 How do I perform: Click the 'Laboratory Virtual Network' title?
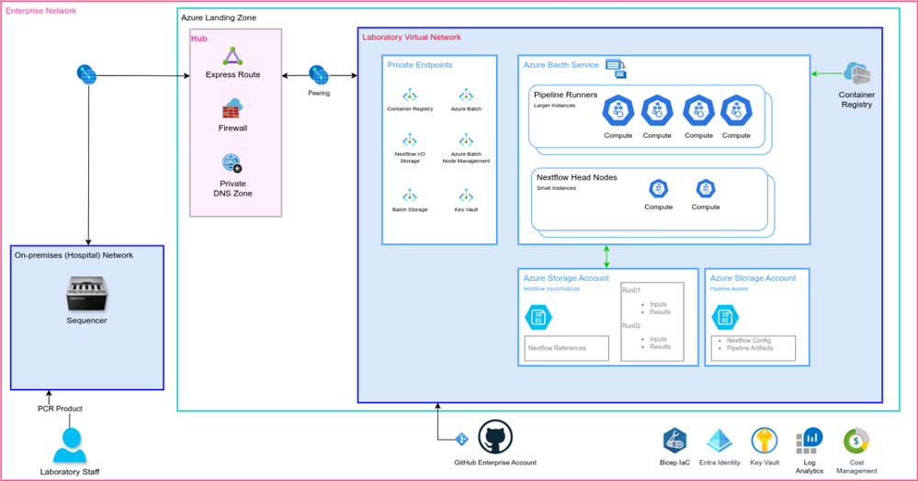click(411, 37)
